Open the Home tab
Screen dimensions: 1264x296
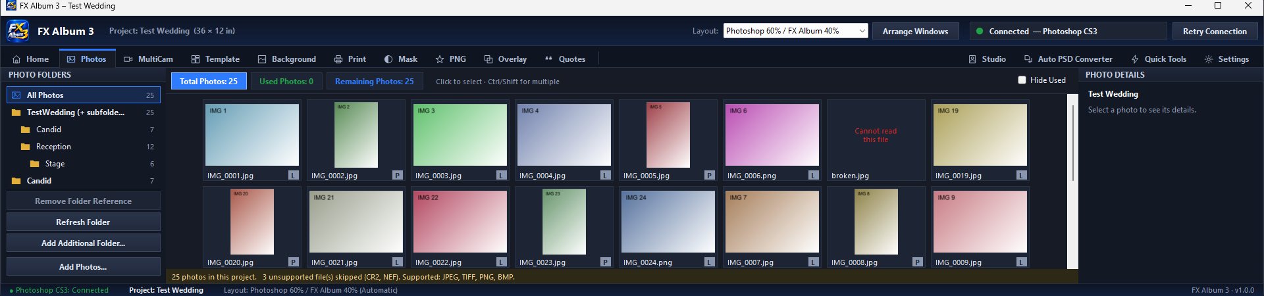click(x=30, y=59)
